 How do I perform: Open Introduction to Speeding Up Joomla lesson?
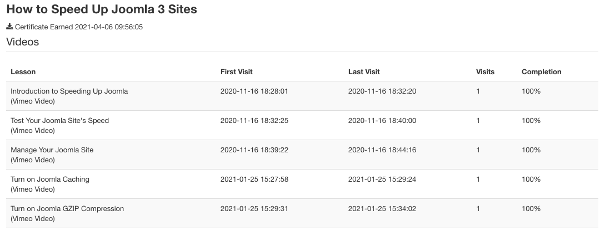69,91
